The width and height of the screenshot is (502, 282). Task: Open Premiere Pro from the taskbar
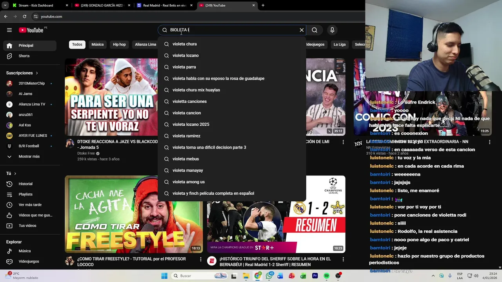click(x=315, y=276)
